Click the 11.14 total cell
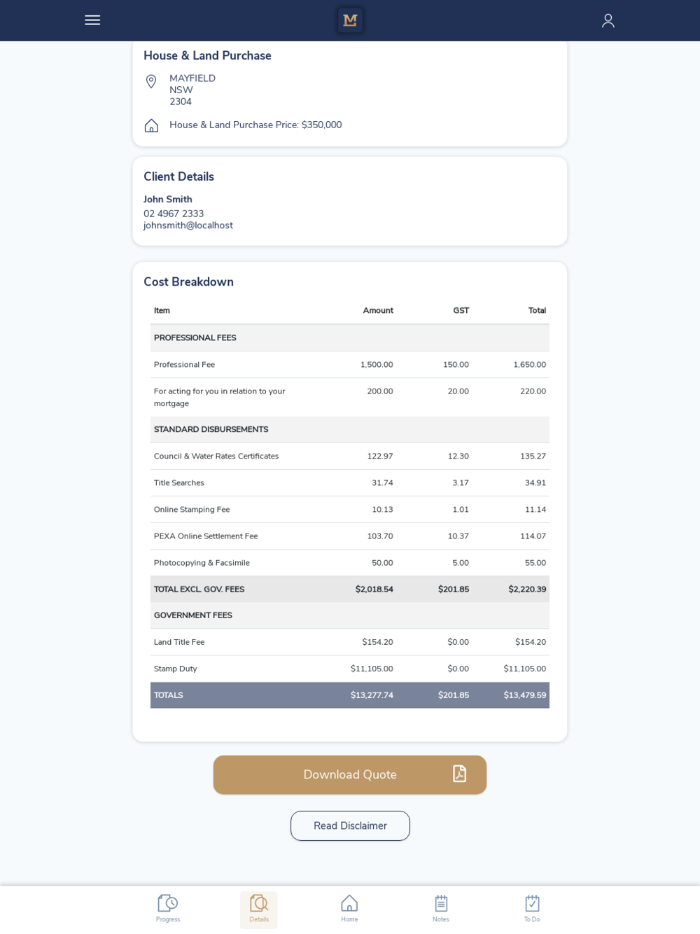The height and width of the screenshot is (934, 700). [535, 509]
